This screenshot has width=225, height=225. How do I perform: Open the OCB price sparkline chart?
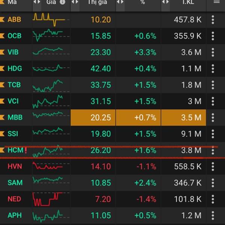pos(51,36)
